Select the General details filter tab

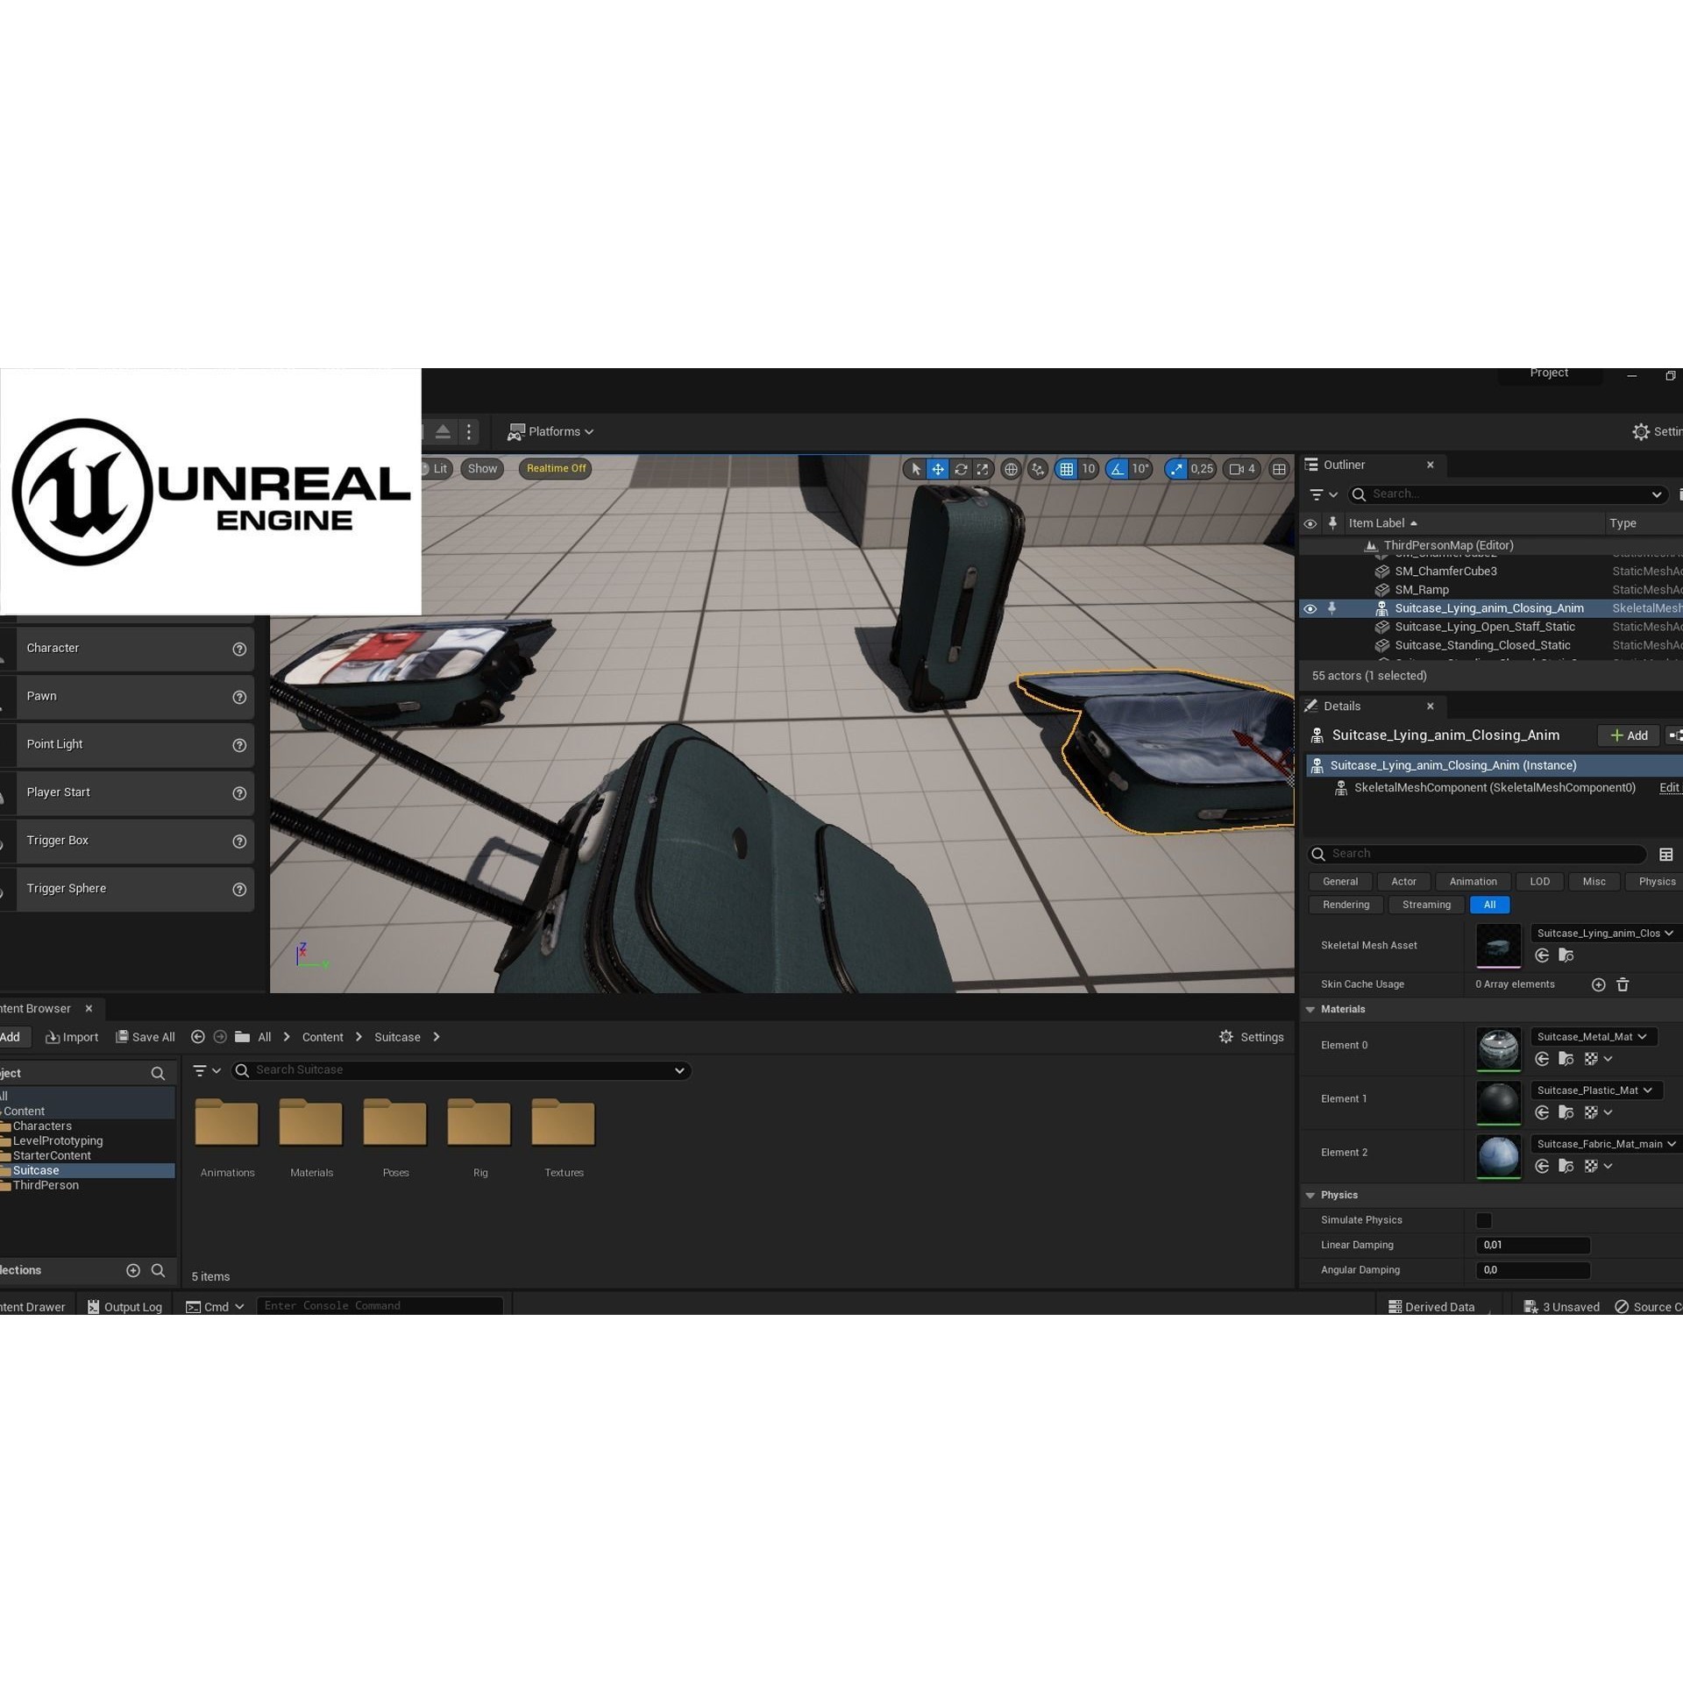[x=1339, y=882]
